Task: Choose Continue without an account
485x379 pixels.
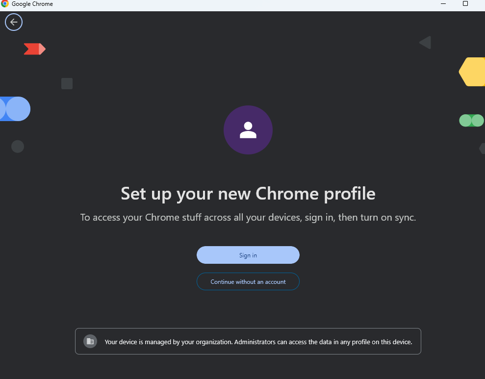Action: pyautogui.click(x=248, y=282)
